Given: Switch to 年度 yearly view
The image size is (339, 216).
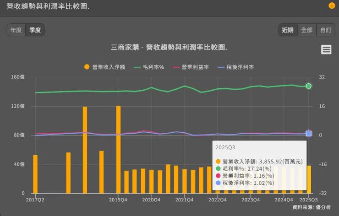Looking at the screenshot, I should (16, 30).
